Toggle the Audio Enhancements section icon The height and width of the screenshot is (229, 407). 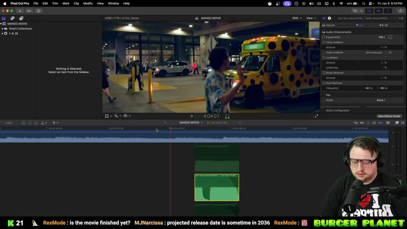pyautogui.click(x=324, y=32)
